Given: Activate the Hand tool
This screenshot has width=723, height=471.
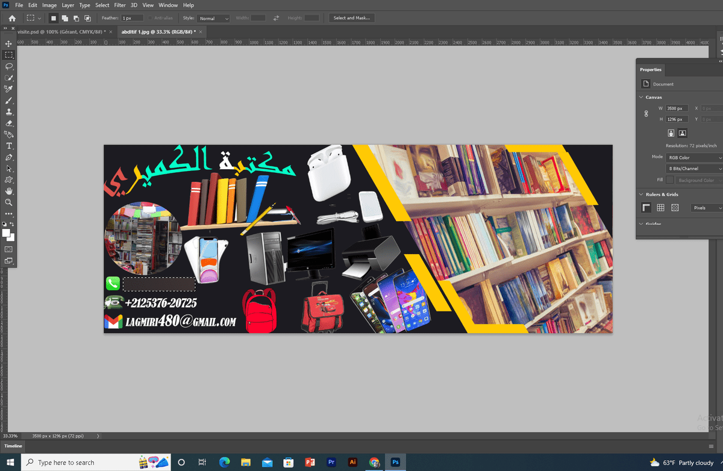Looking at the screenshot, I should (x=9, y=191).
